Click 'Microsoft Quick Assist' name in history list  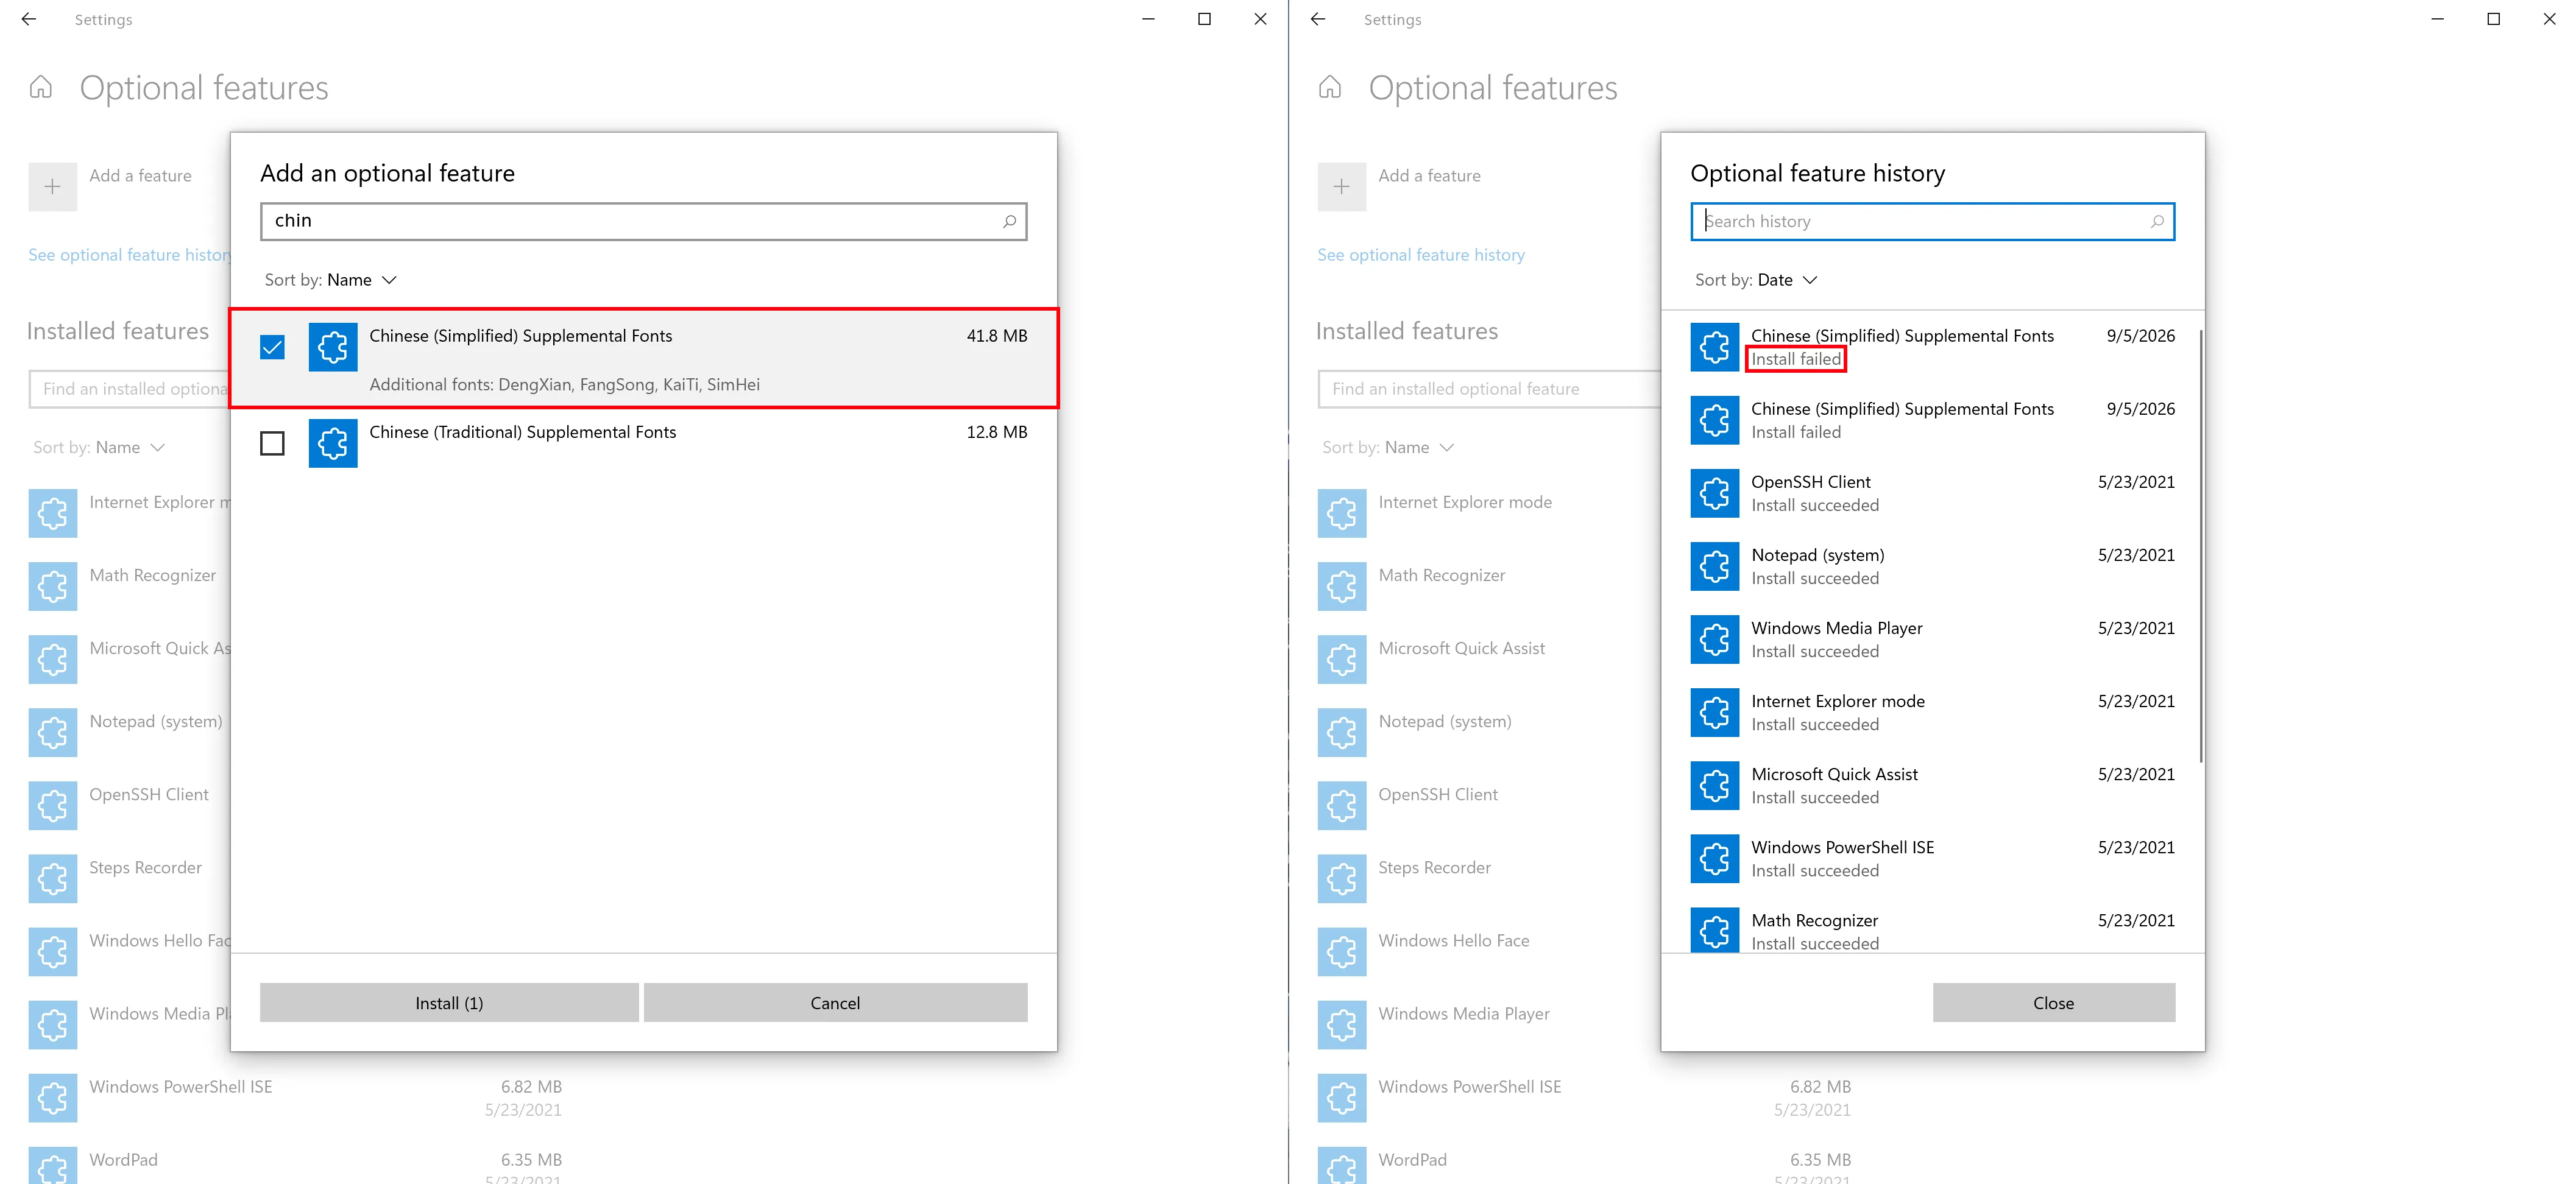pyautogui.click(x=1834, y=774)
